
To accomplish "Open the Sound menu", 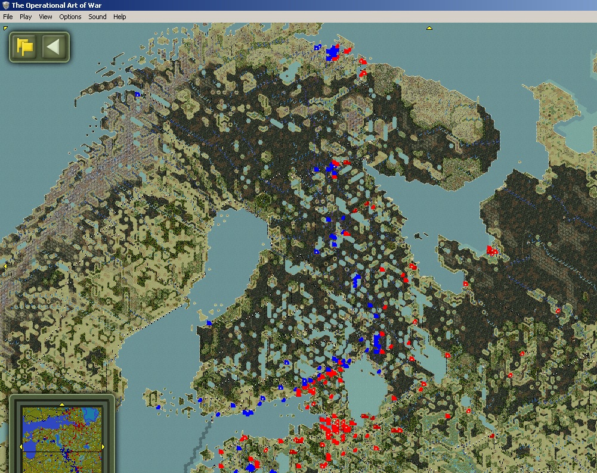I will coord(97,17).
